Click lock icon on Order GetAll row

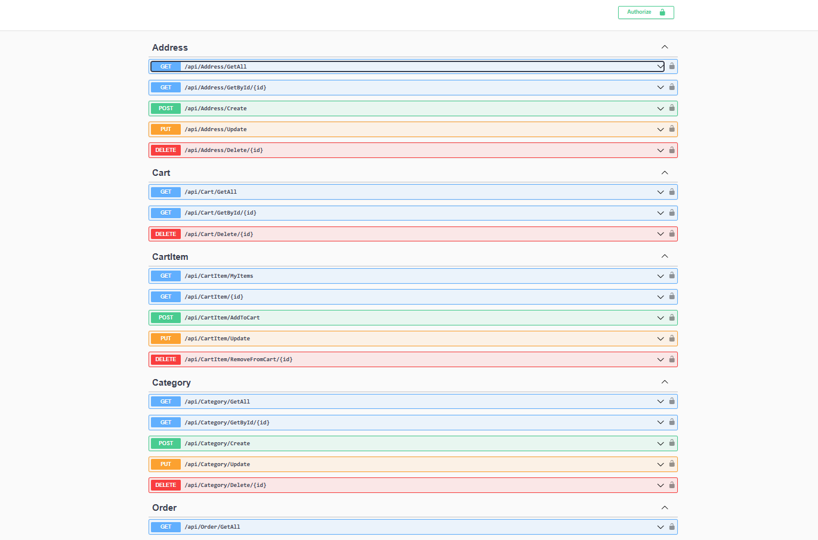(672, 526)
